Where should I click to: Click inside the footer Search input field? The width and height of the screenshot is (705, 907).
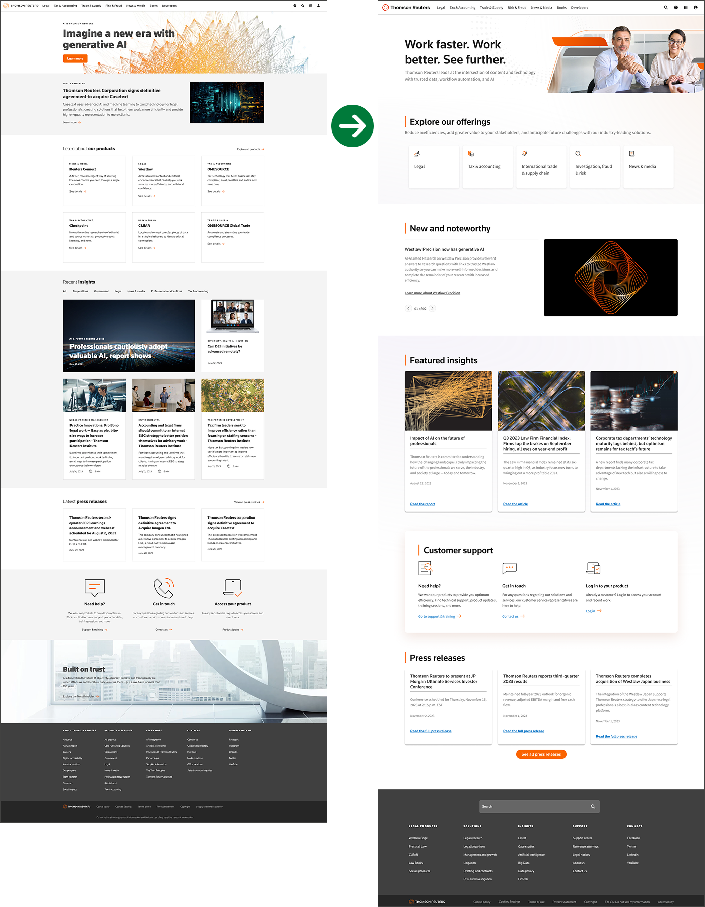[539, 806]
